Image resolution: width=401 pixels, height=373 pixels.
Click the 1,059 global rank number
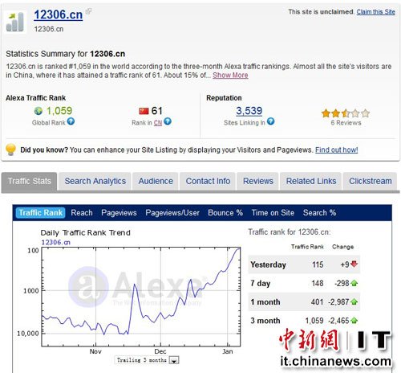click(59, 111)
